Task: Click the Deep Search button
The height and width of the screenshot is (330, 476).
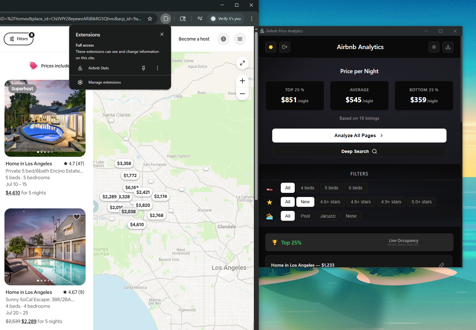Action: pyautogui.click(x=359, y=151)
